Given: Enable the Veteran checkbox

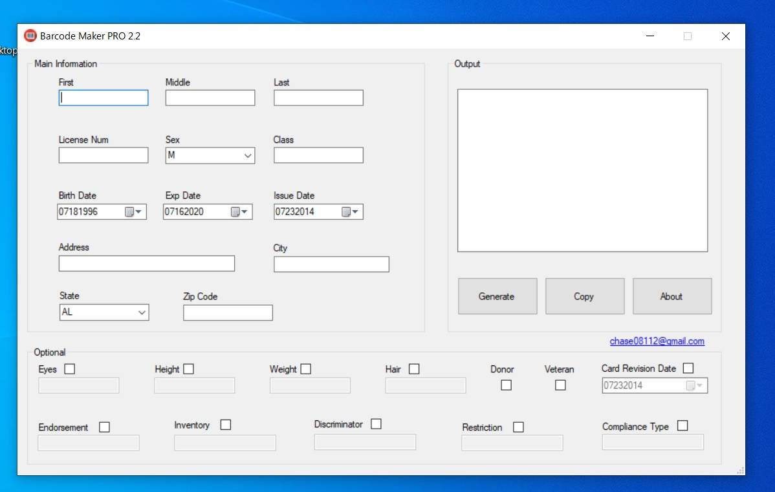Looking at the screenshot, I should (x=560, y=385).
